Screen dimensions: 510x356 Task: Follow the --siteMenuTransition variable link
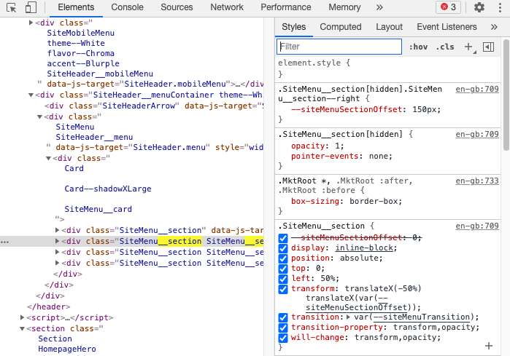[x=421, y=317]
